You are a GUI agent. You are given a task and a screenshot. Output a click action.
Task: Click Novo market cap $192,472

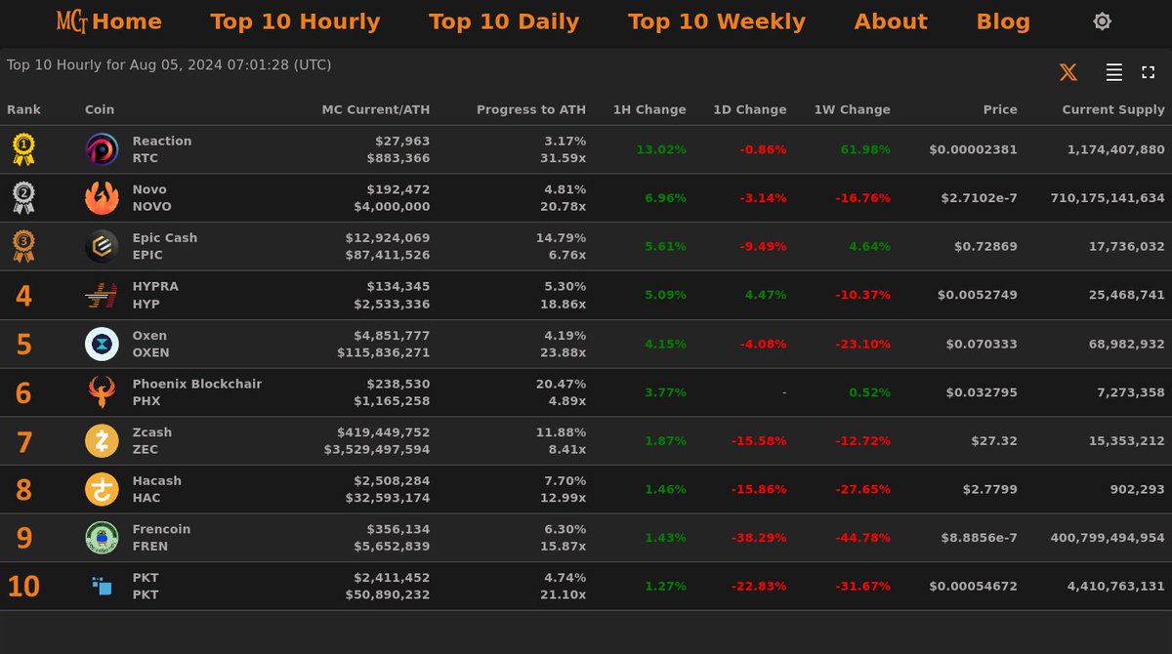pyautogui.click(x=398, y=189)
